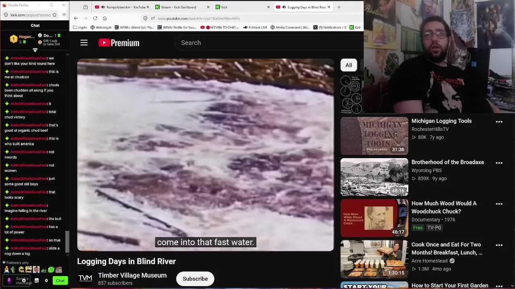The image size is (515, 289).
Task: Open the Media Command bookmark
Action: coord(290,27)
